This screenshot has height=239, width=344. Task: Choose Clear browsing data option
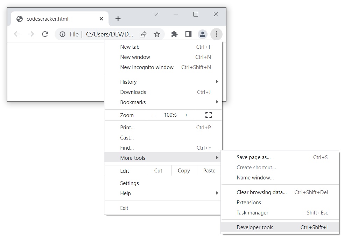(261, 192)
